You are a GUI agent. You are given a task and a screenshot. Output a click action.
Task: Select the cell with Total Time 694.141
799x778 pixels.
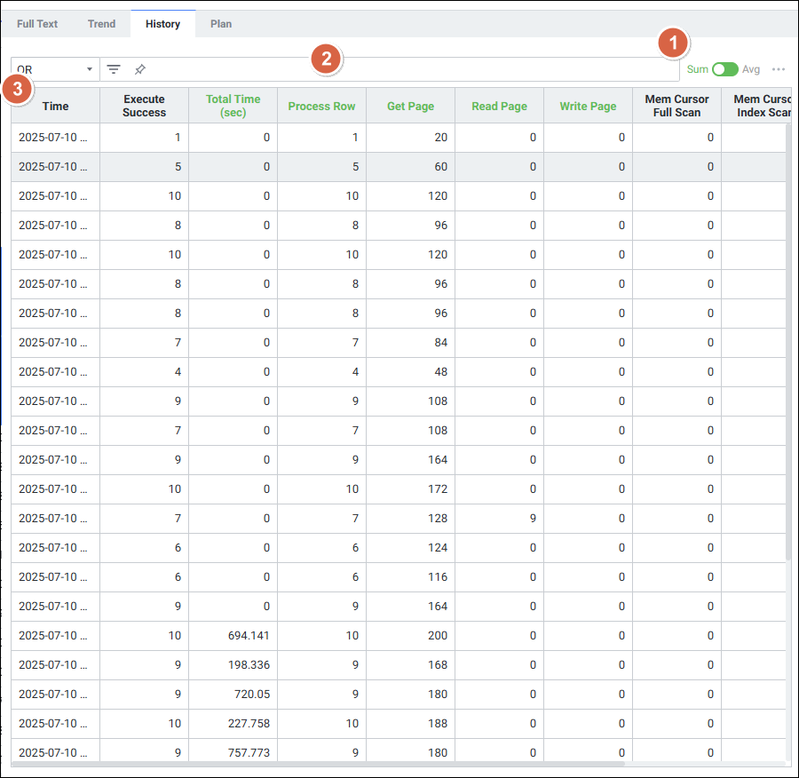click(233, 636)
